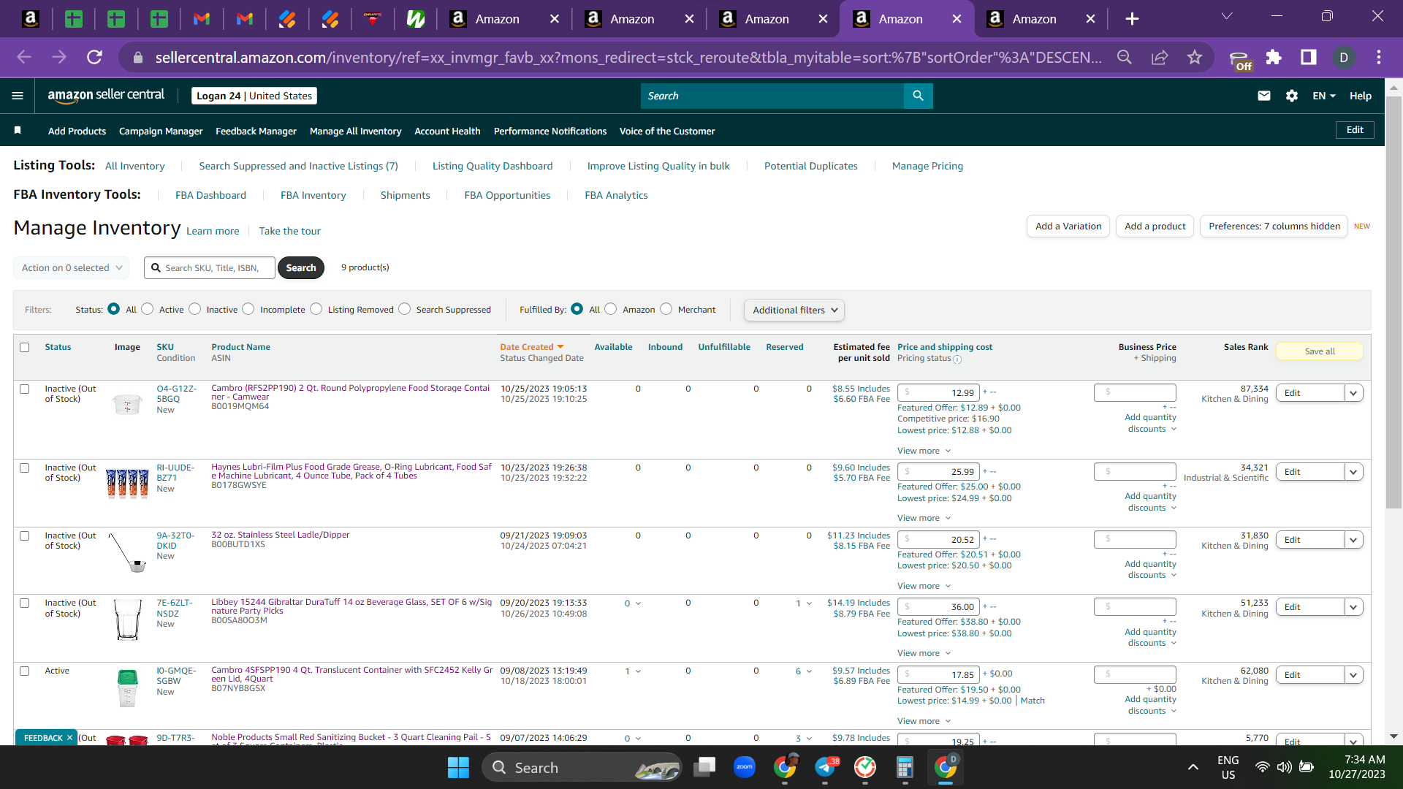Click the black Search button for SKU
The height and width of the screenshot is (789, 1403).
click(301, 268)
